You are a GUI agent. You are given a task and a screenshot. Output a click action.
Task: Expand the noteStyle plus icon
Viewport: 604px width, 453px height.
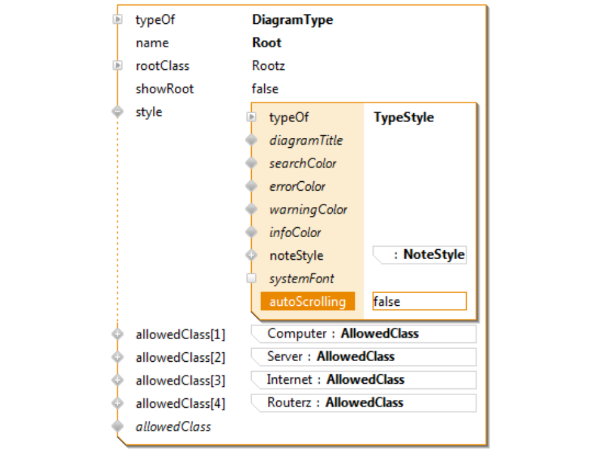coord(252,255)
